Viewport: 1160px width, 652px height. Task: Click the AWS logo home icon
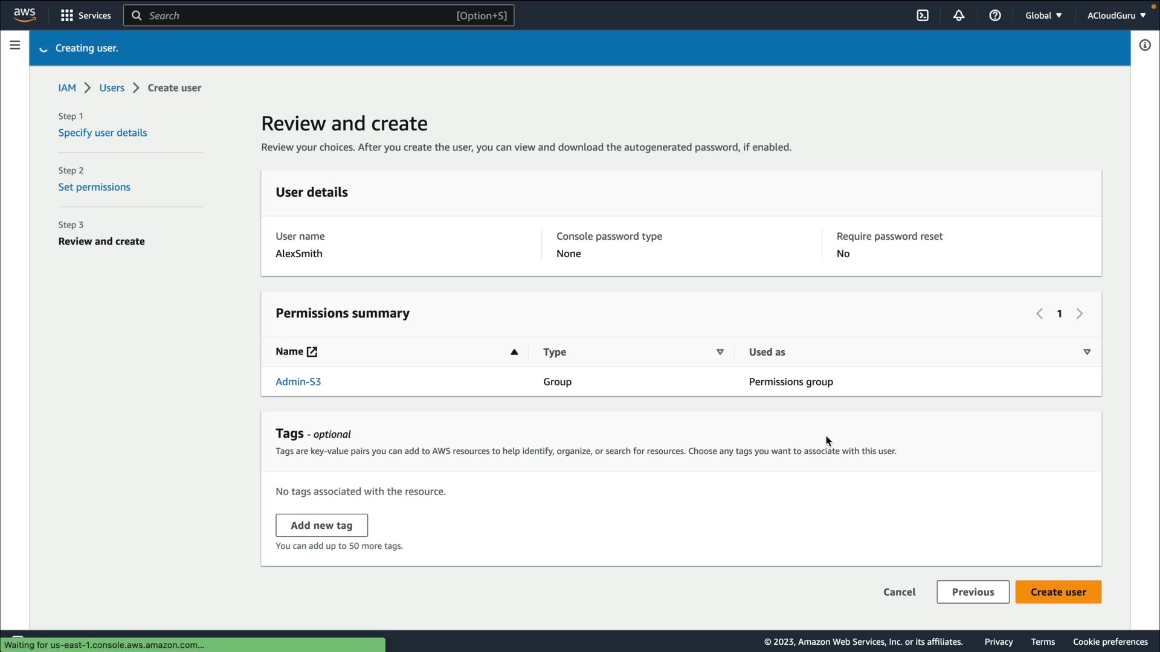tap(24, 14)
